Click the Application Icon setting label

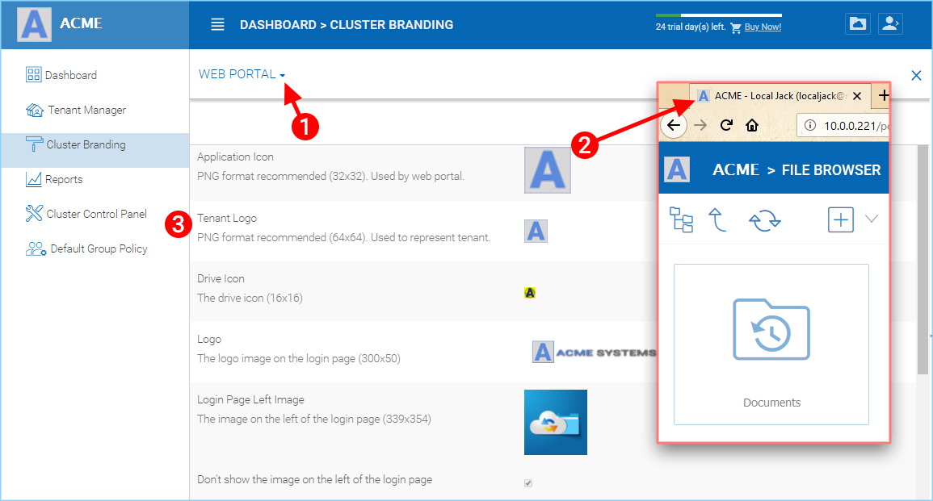pyautogui.click(x=236, y=157)
